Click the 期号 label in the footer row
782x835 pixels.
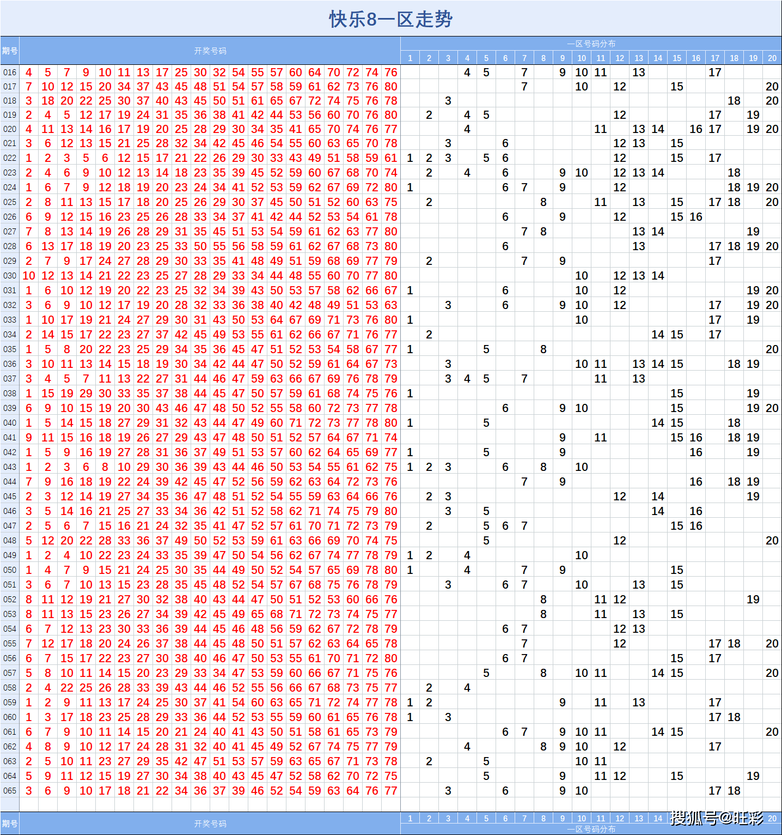click(x=10, y=824)
